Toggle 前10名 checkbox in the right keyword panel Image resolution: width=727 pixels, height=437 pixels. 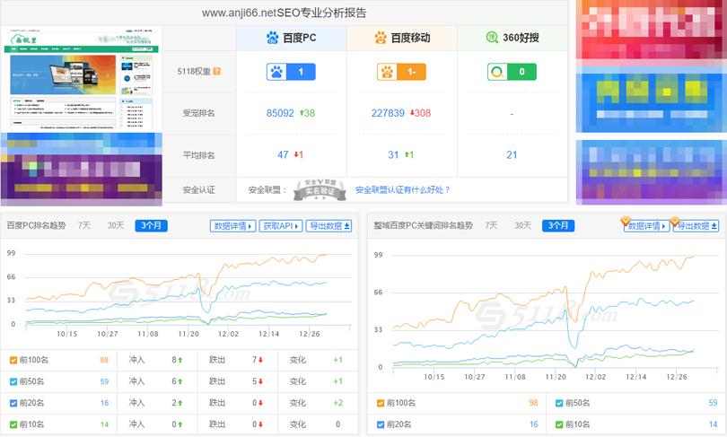pos(559,424)
